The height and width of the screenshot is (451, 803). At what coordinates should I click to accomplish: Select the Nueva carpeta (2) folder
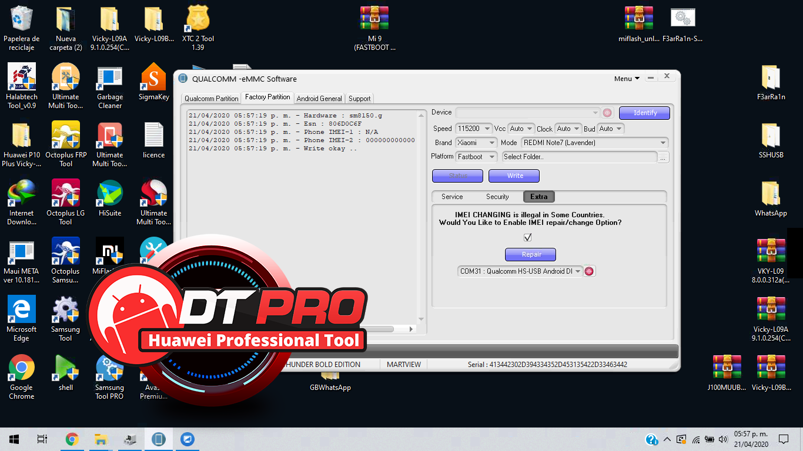click(x=66, y=29)
